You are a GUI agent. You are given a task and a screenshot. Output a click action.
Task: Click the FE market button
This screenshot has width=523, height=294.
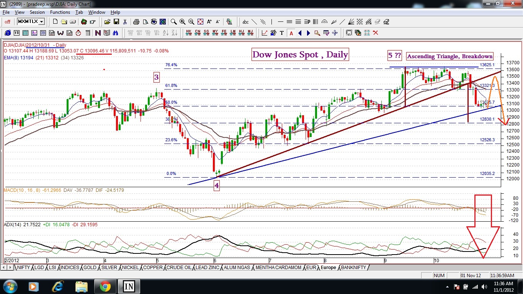coord(224,33)
